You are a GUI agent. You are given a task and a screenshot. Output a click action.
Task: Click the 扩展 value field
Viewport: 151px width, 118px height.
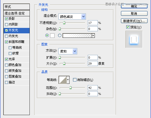93,58
